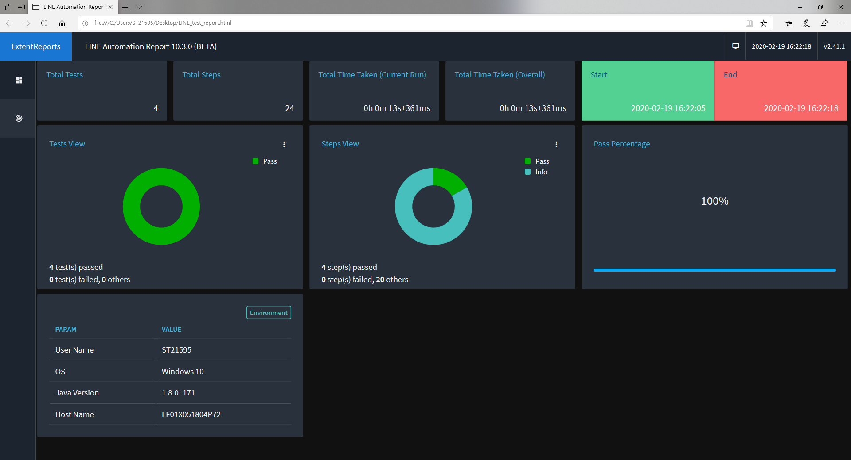Click the browser Home icon
851x460 pixels.
coord(62,23)
